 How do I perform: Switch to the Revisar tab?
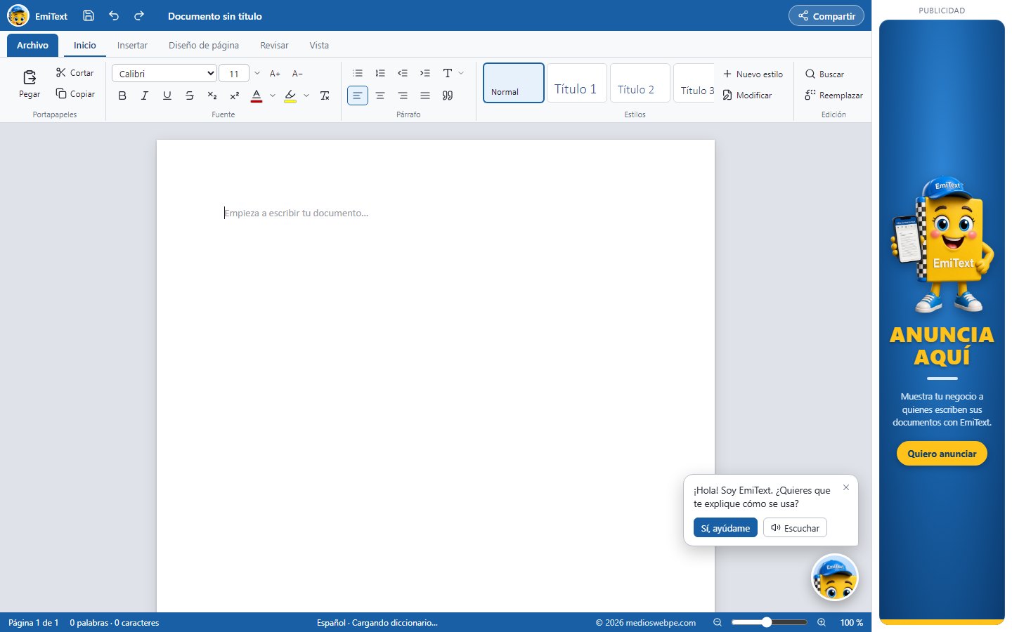click(274, 45)
